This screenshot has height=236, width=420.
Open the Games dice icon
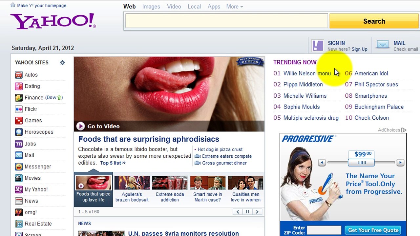[x=19, y=121]
